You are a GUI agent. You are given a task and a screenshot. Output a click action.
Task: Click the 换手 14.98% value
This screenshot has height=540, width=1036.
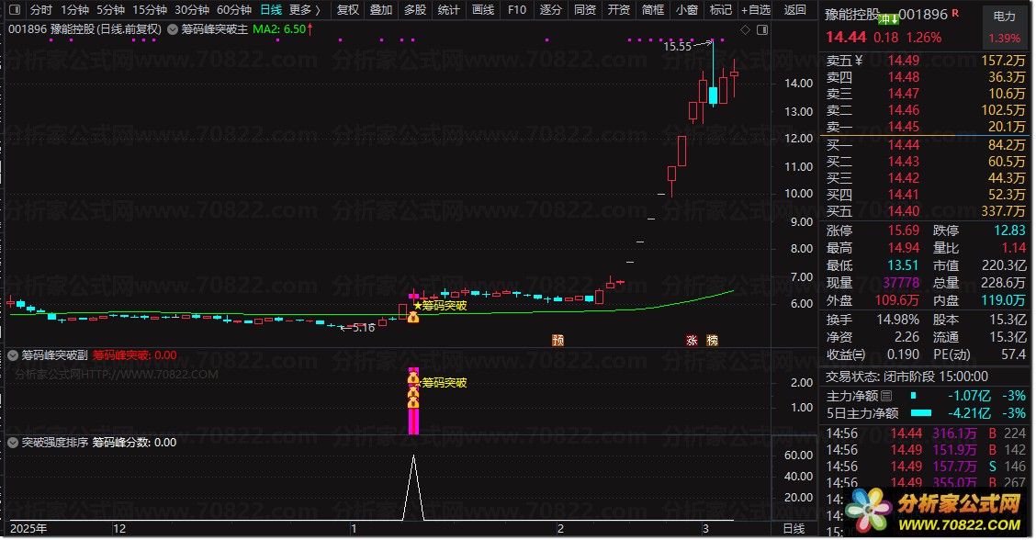click(897, 320)
